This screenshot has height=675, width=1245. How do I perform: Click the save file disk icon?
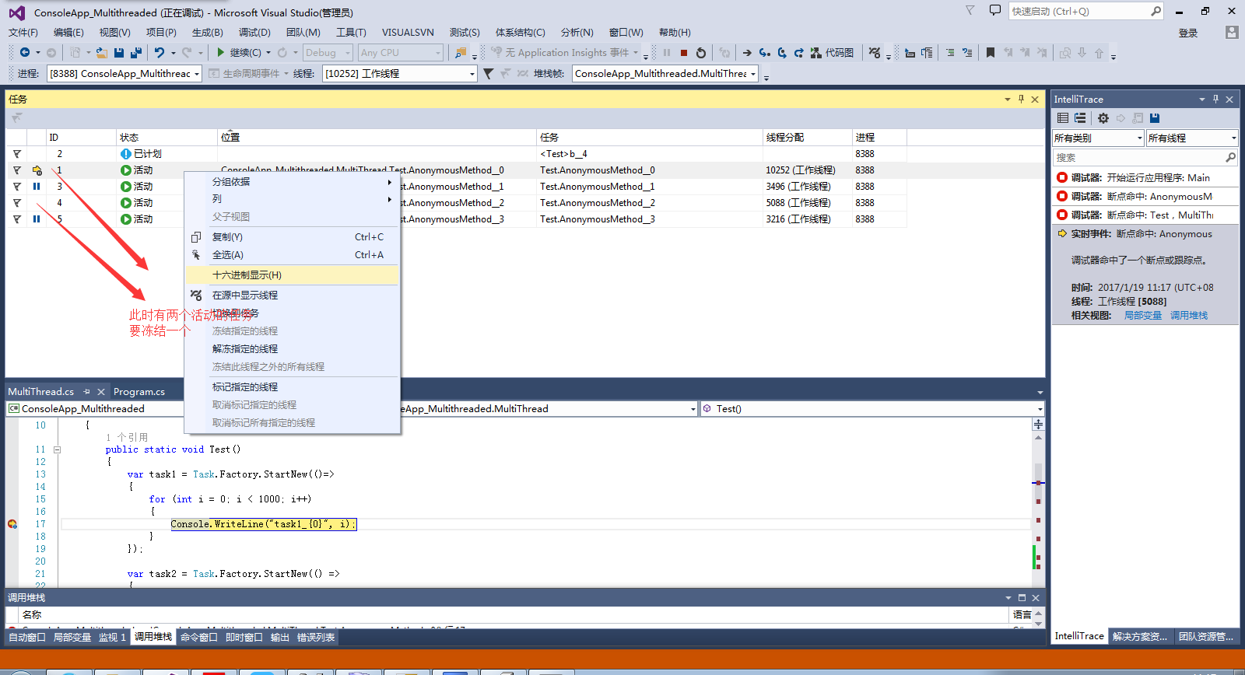tap(119, 52)
